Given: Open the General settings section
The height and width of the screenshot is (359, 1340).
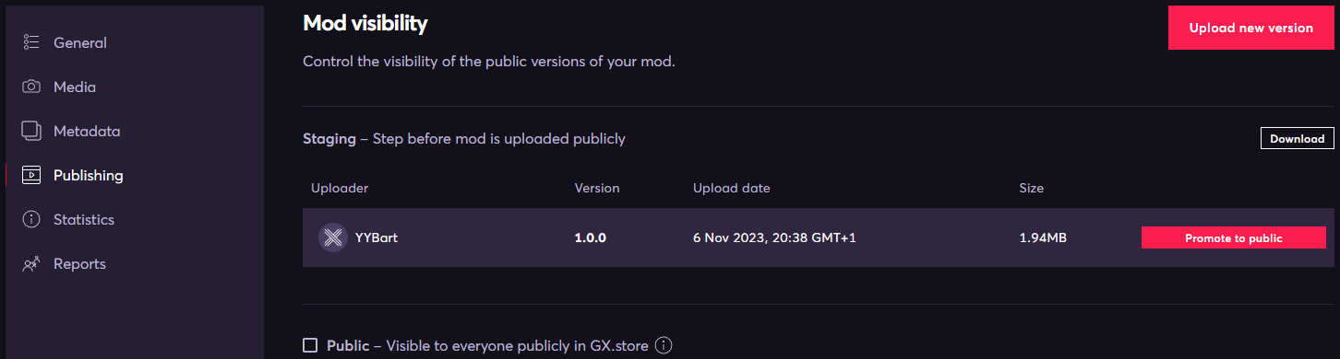Looking at the screenshot, I should [80, 42].
